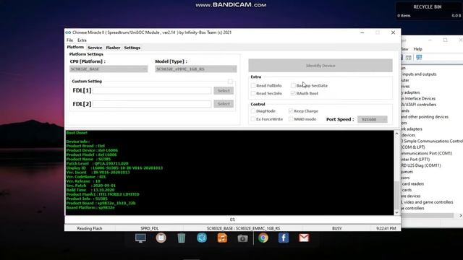Open the camera icon in the dock
The width and height of the screenshot is (463, 260).
pos(243,238)
